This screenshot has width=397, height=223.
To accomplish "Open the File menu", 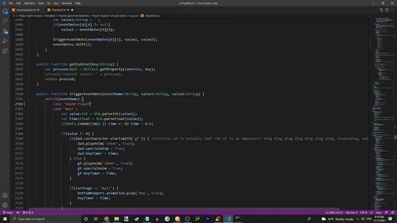I will 11,3.
